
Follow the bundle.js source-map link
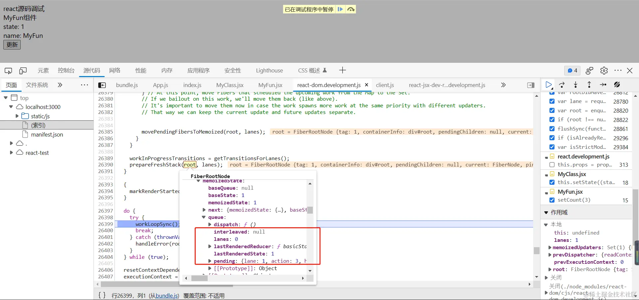click(x=167, y=296)
